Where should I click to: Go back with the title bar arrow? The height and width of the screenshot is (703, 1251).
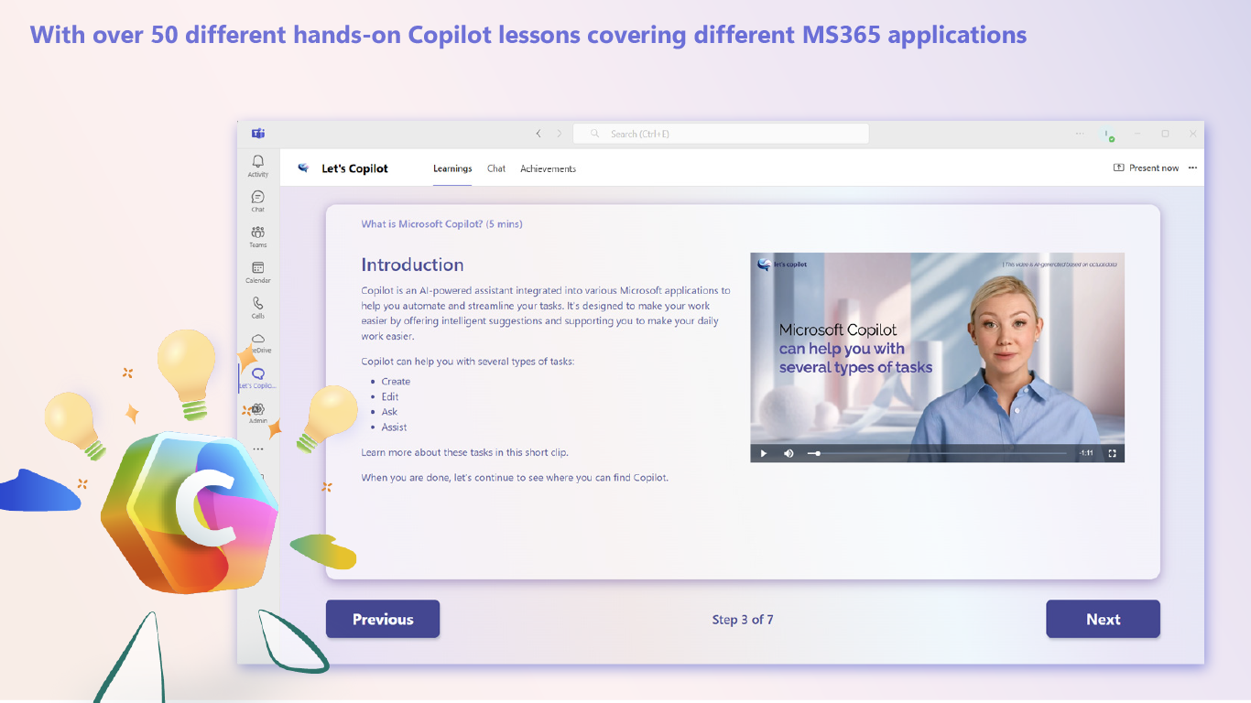(538, 134)
